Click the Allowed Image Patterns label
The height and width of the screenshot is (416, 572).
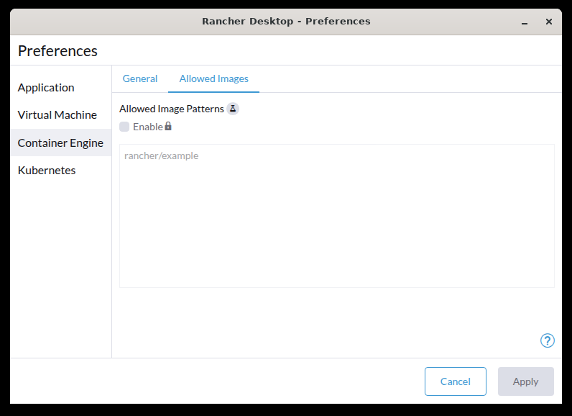(171, 109)
